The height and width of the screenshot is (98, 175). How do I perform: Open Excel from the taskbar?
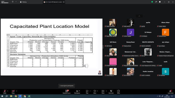[29, 96]
